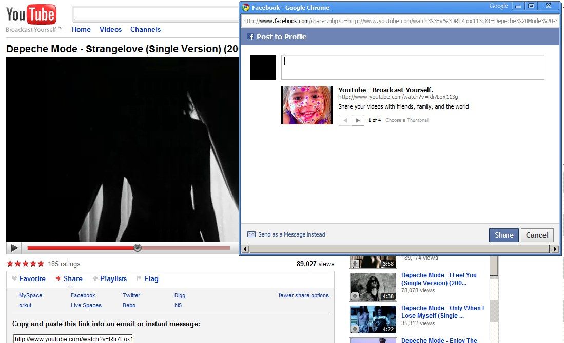Show previous thumbnail option
This screenshot has height=343, width=564.
[345, 120]
